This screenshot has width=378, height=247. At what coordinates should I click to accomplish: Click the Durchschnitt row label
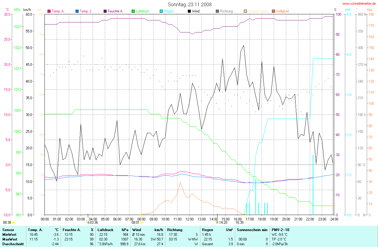tap(13, 244)
